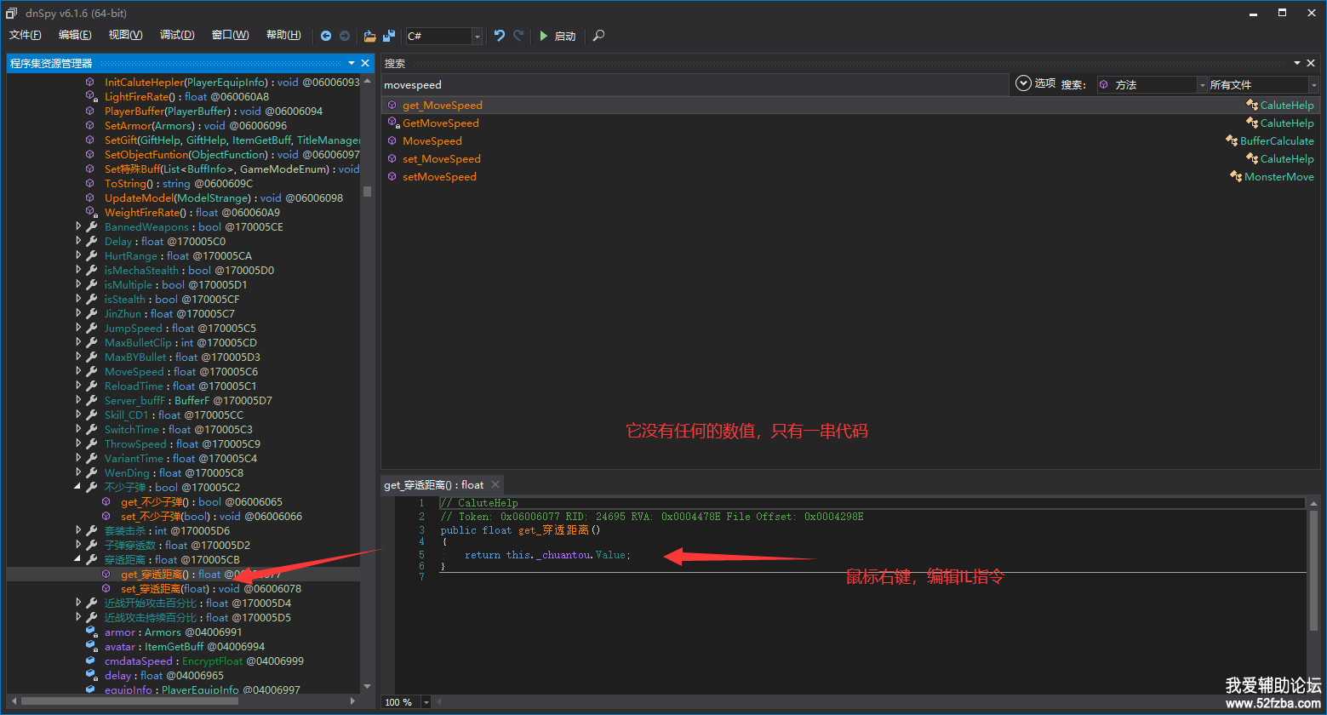Select the armor : Armors field item
This screenshot has width=1327, height=715.
click(174, 632)
